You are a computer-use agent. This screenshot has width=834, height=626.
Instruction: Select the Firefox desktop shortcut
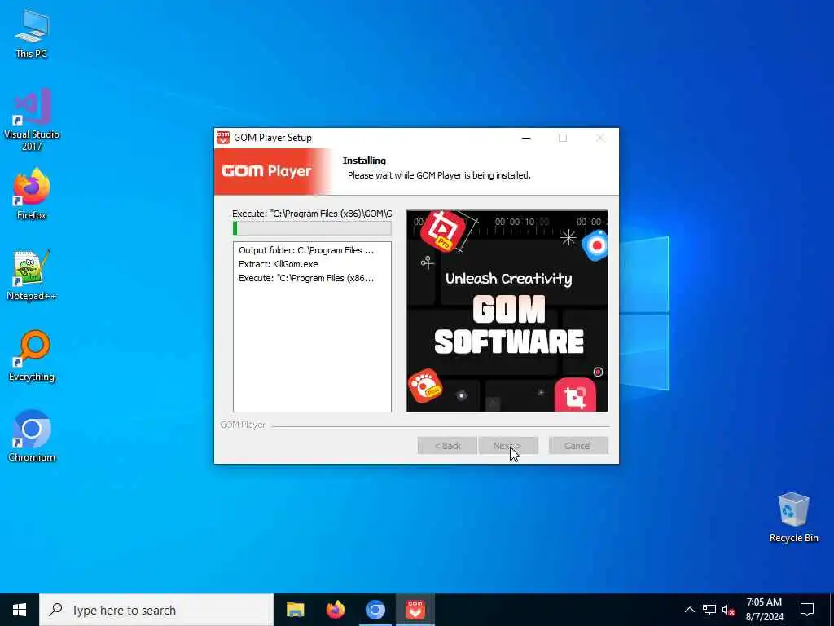click(x=32, y=194)
